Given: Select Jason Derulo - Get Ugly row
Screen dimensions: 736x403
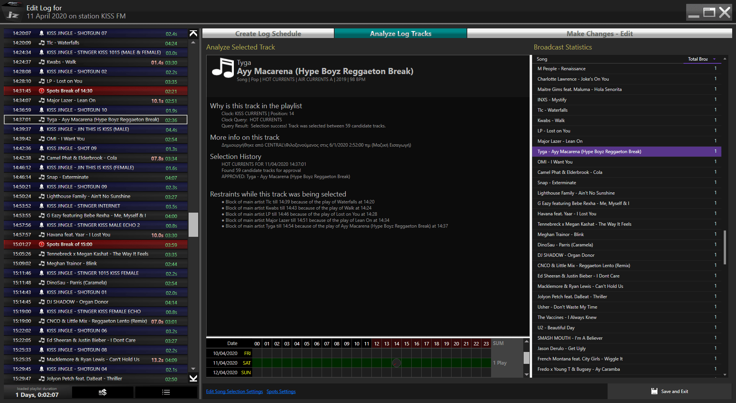Looking at the screenshot, I should (627, 348).
